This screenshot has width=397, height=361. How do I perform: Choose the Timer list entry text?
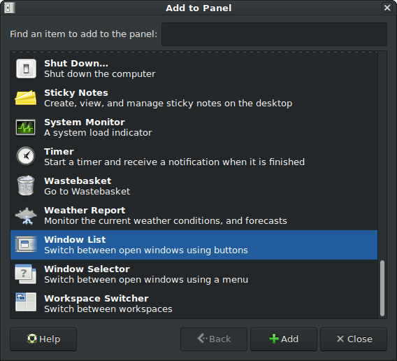(x=174, y=157)
